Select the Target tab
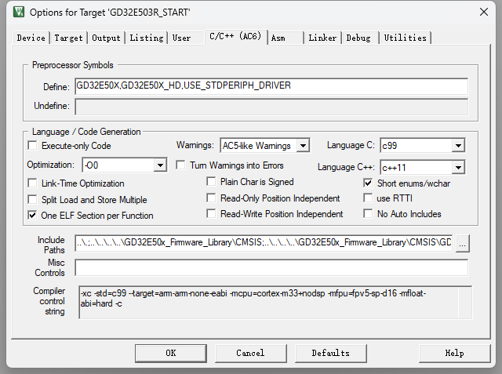This screenshot has width=502, height=374. (x=68, y=38)
